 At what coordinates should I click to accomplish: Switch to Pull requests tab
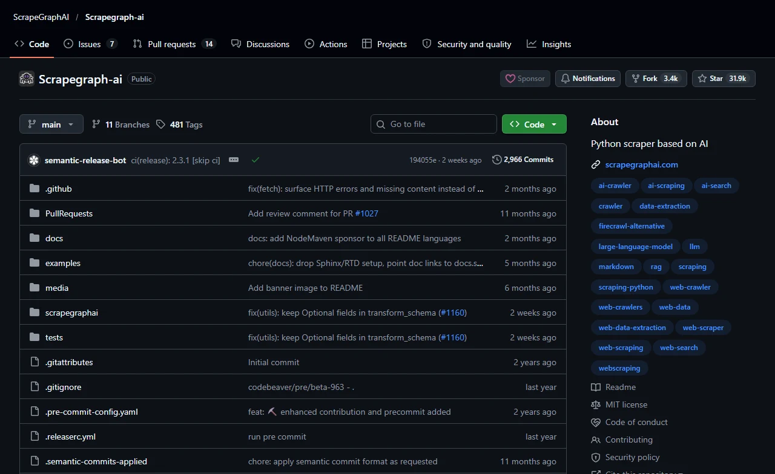(x=174, y=44)
